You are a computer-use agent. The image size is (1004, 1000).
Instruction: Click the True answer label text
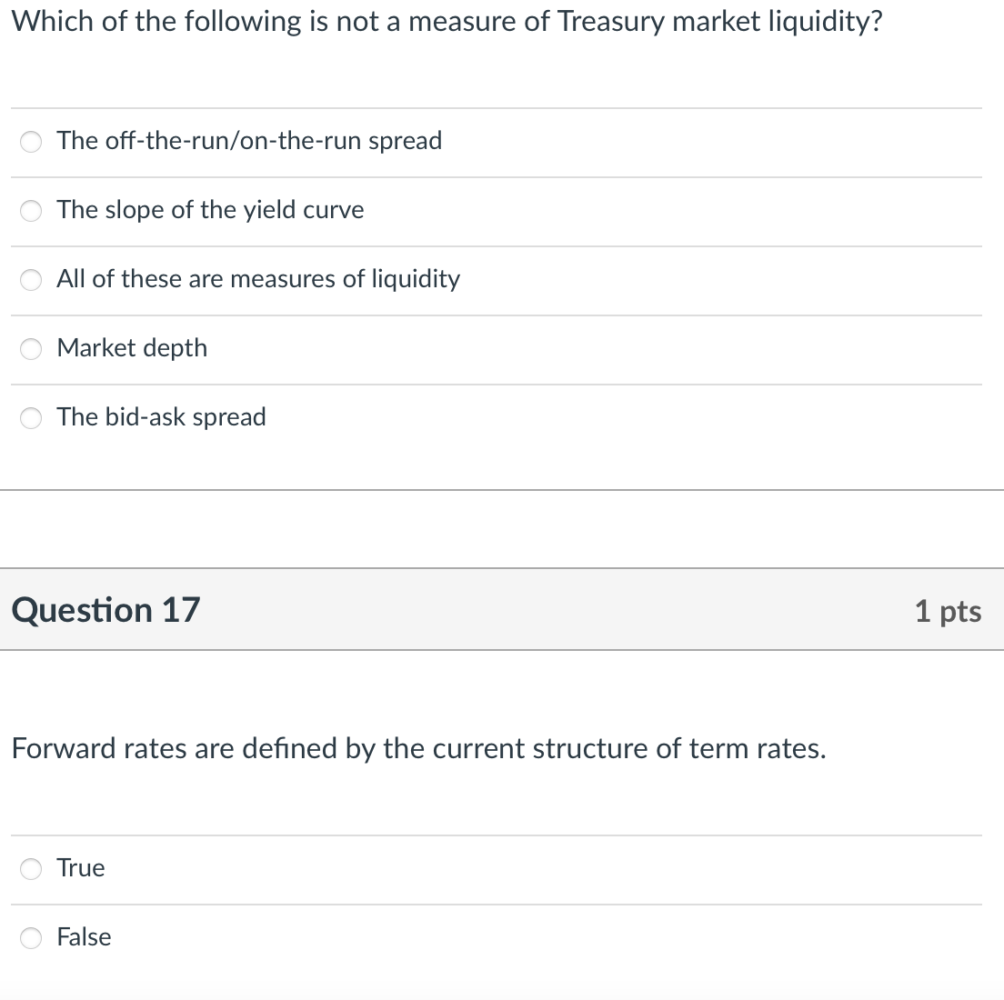(x=80, y=867)
